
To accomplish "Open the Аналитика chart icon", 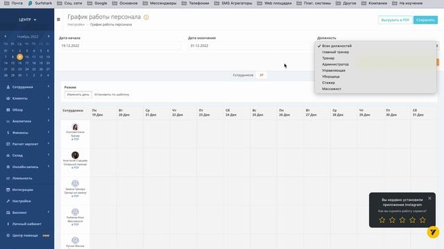I will point(8,121).
